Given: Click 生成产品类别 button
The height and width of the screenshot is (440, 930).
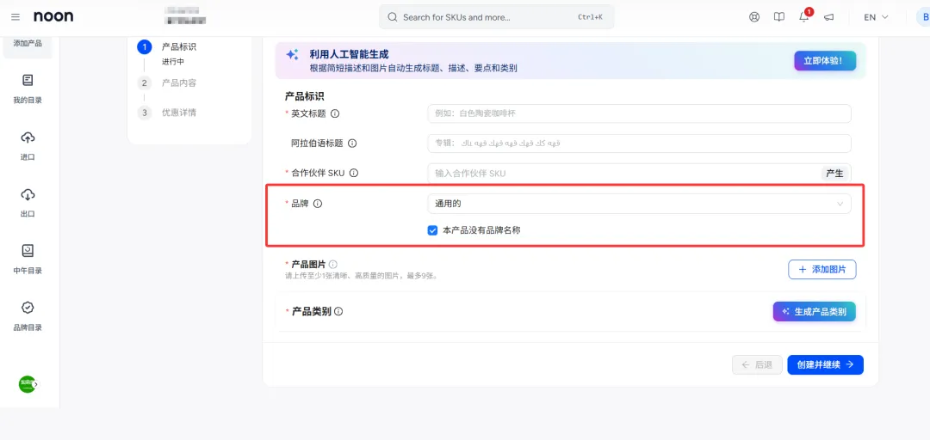Looking at the screenshot, I should point(815,311).
